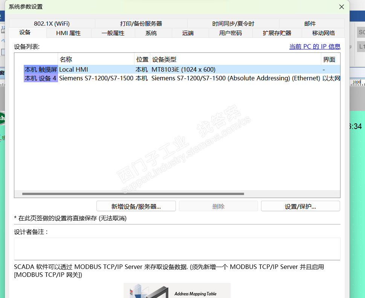Viewport: 365px width, 298px height.
Task: Click the 界面 column header
Action: pos(331,59)
